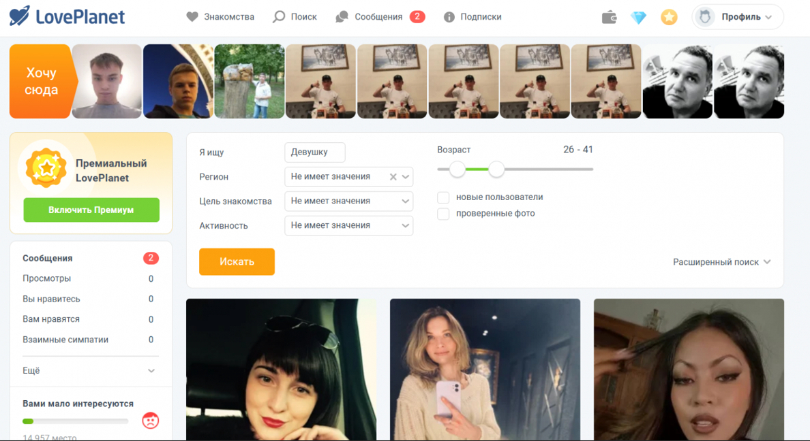Open Знакомства heart menu item
Screen dimensions: 810x441
click(x=221, y=17)
